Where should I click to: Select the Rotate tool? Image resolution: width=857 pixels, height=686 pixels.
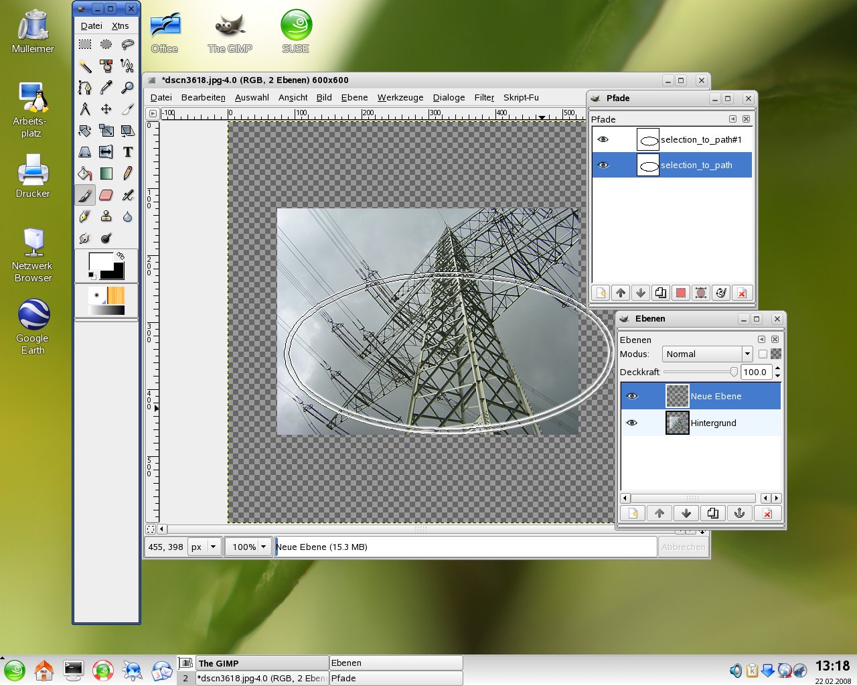pos(85,130)
